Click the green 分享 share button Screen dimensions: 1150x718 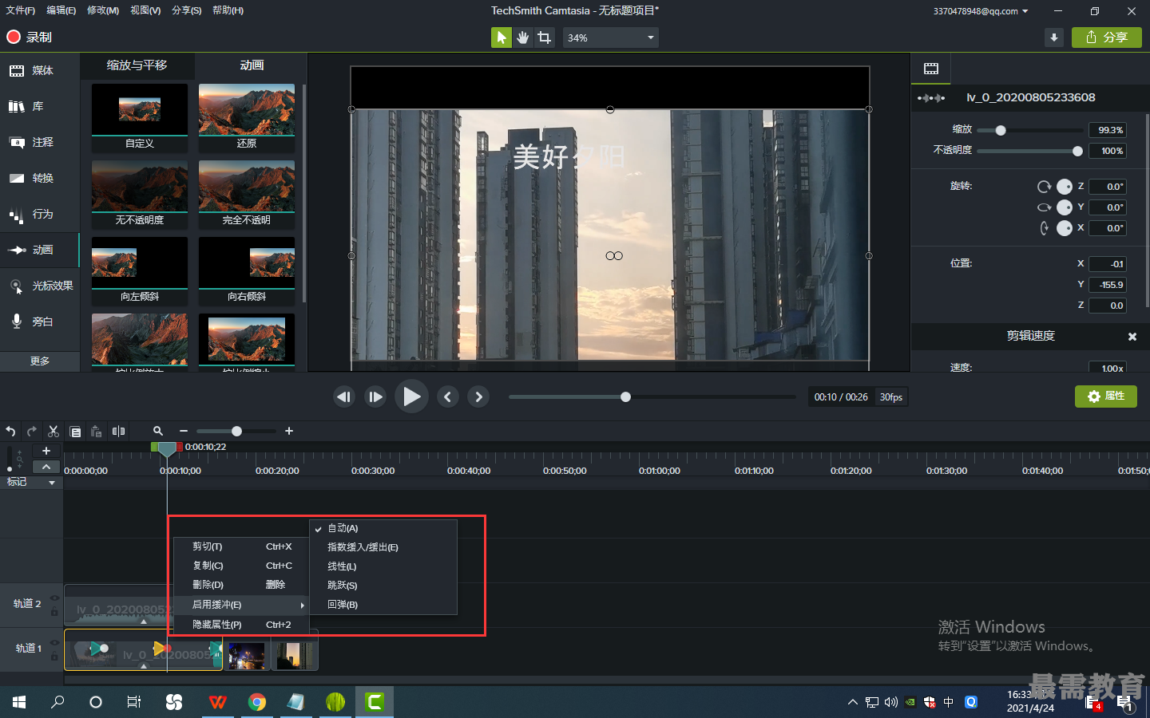point(1107,37)
